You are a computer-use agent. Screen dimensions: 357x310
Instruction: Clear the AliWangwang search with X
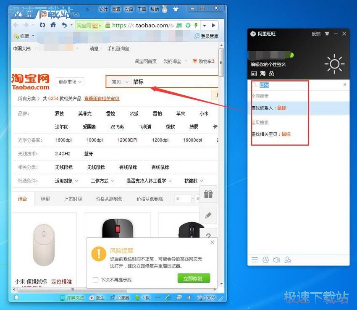(x=345, y=84)
